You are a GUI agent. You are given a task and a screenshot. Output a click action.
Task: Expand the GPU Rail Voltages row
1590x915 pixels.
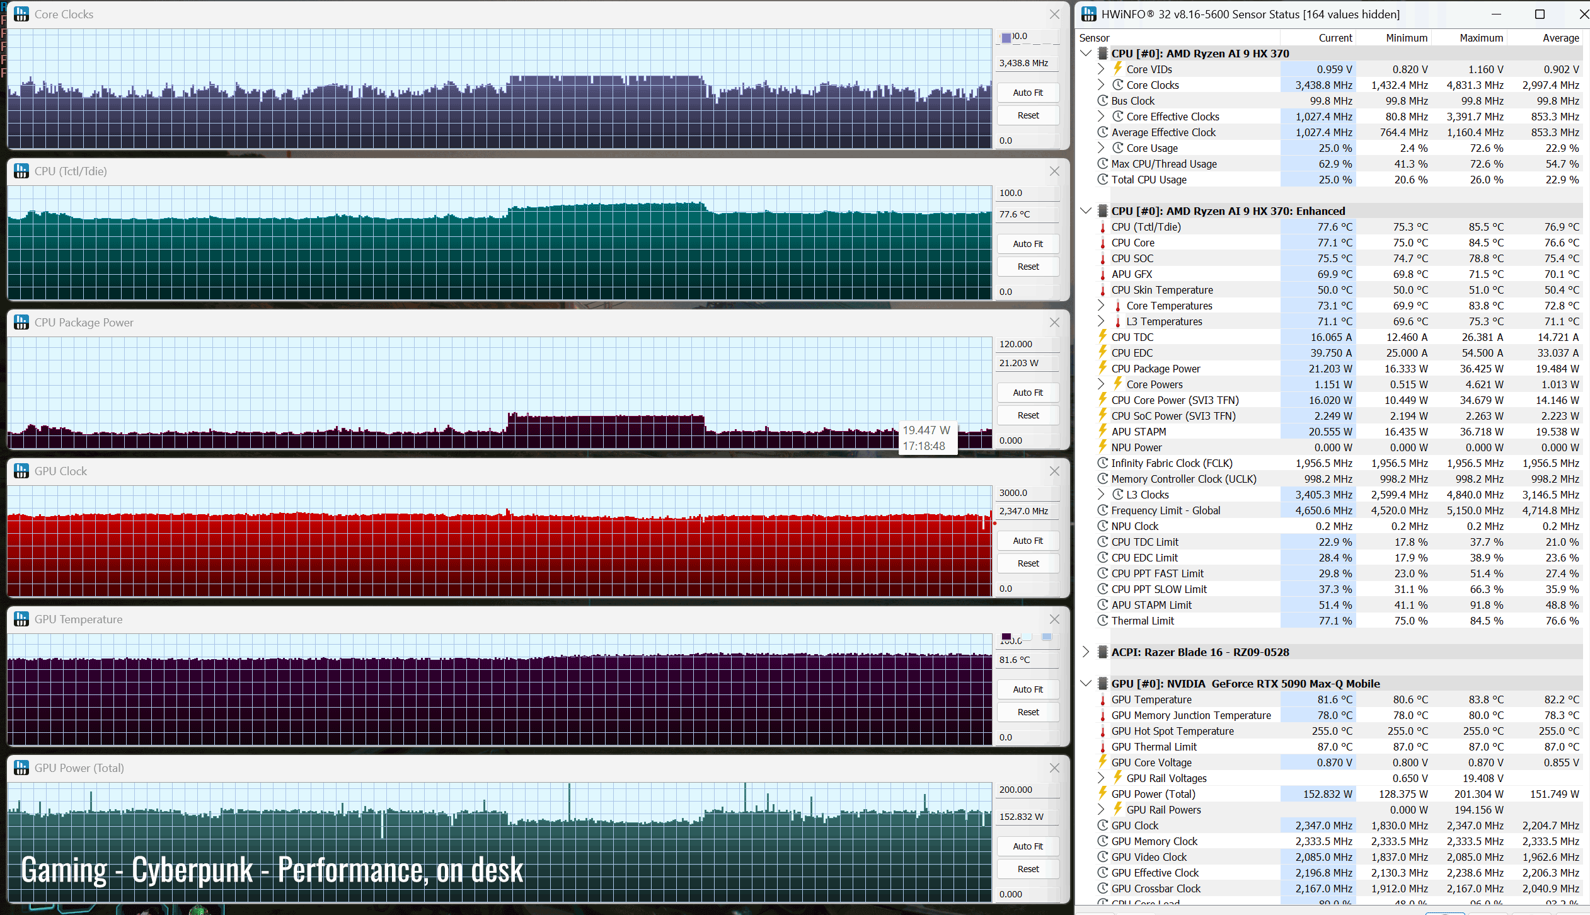tap(1101, 778)
